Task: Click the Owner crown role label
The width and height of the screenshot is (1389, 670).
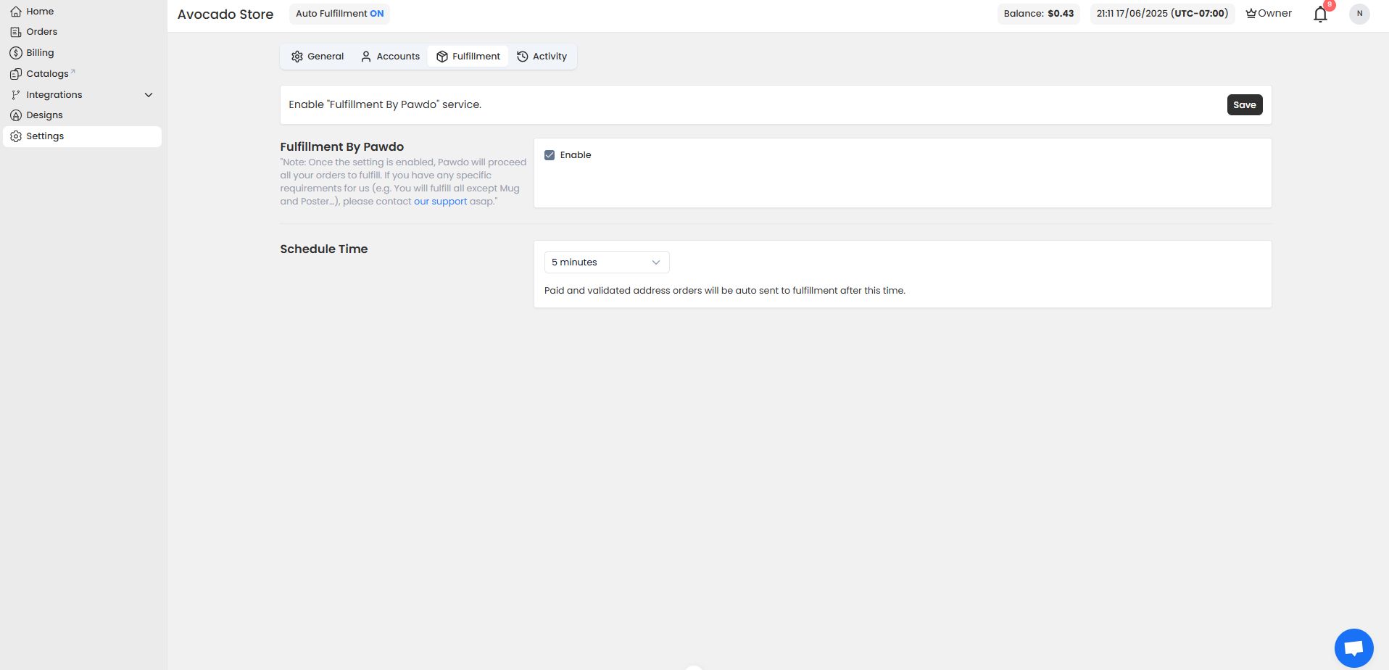Action: [x=1269, y=14]
